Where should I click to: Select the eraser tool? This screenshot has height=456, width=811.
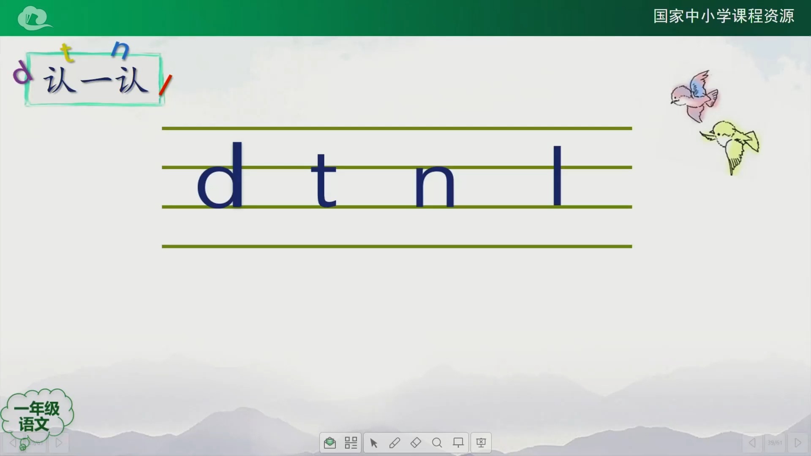[416, 442]
